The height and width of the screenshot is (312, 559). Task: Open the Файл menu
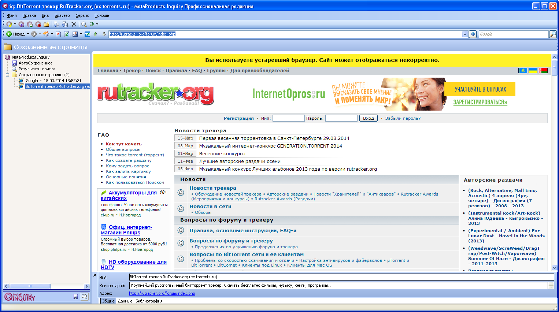pyautogui.click(x=12, y=15)
